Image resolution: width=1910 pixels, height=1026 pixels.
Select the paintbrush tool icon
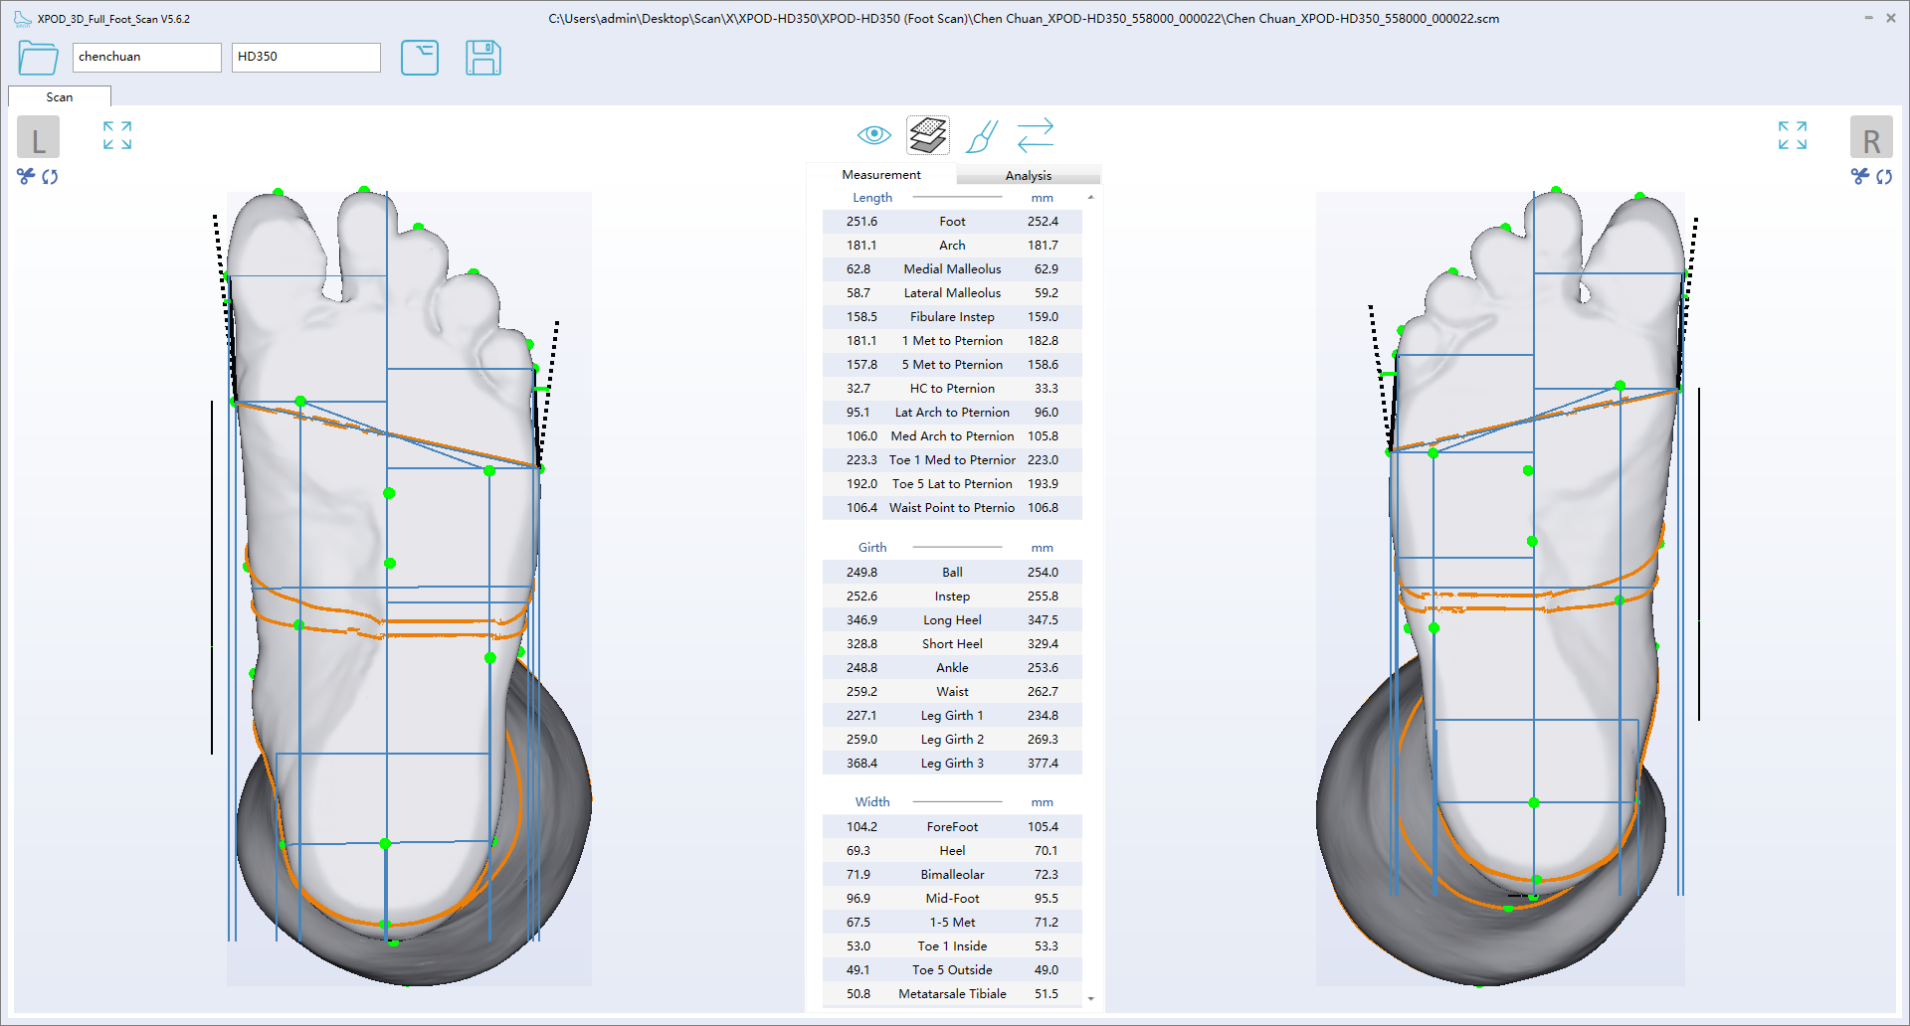coord(981,136)
